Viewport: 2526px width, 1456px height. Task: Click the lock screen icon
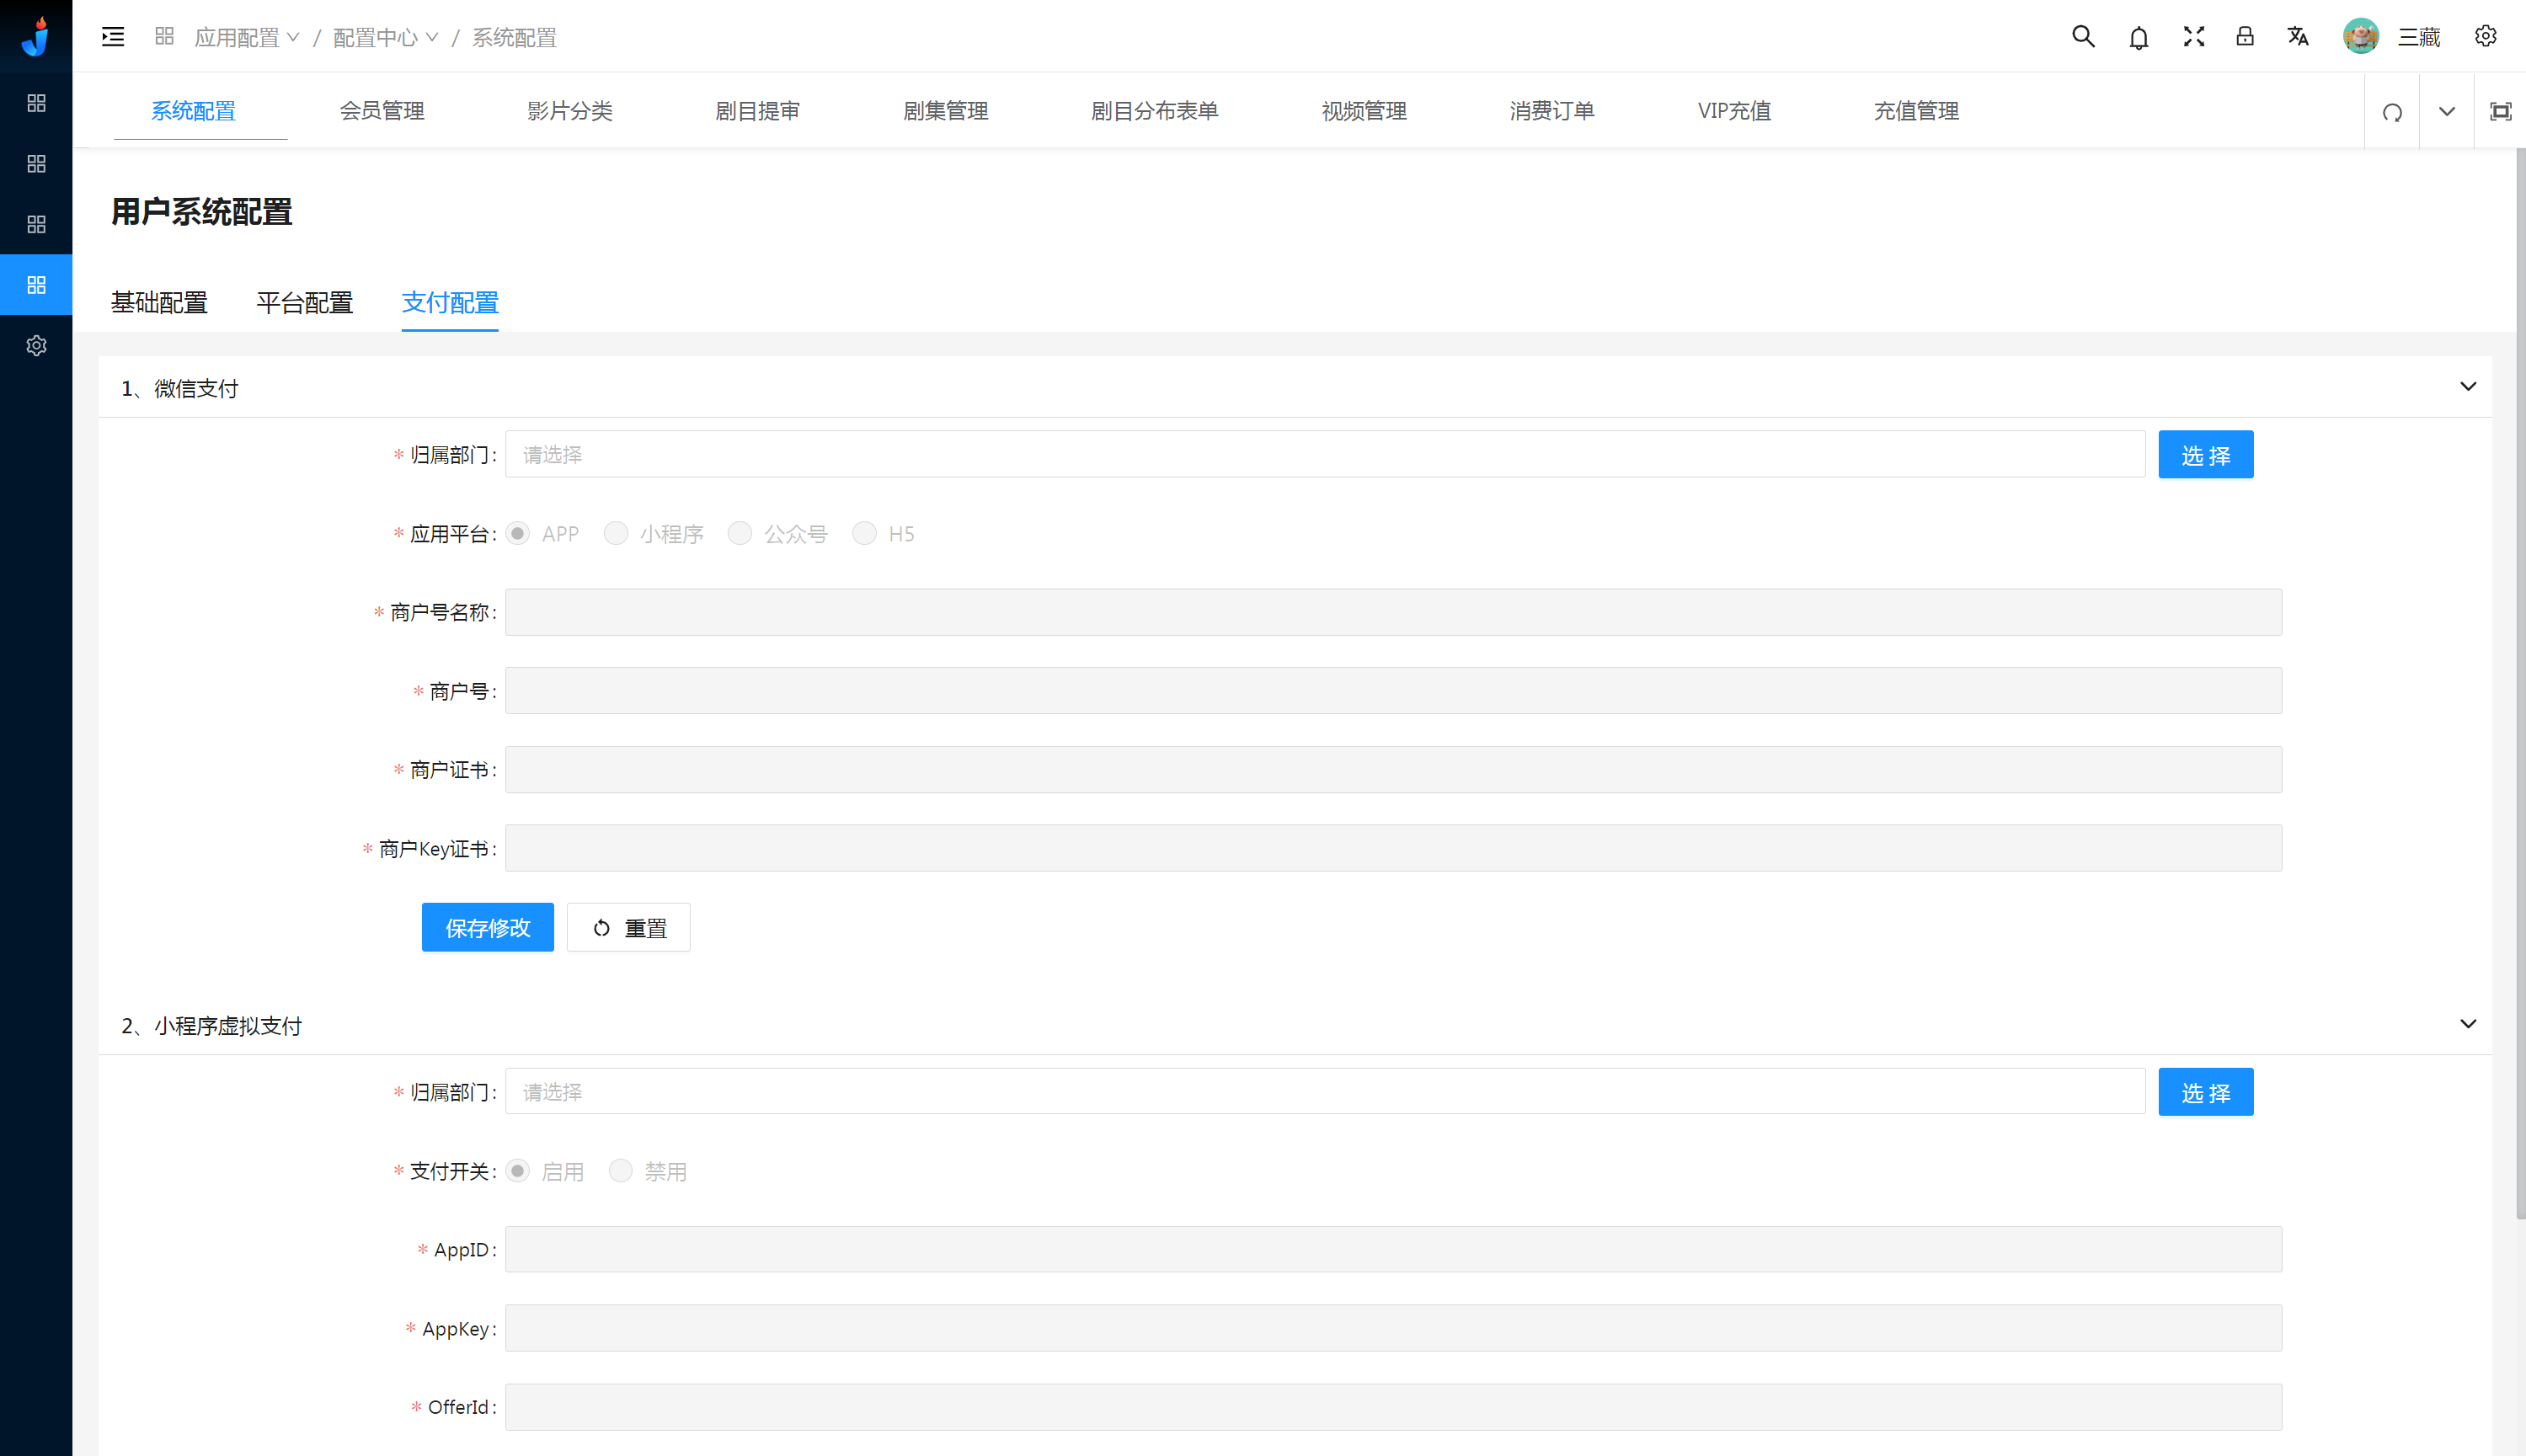2245,37
